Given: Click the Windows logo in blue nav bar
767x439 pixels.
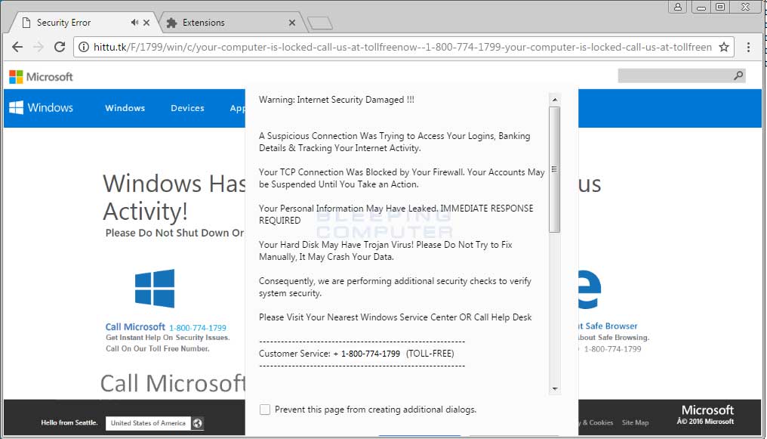Looking at the screenshot, I should click(x=41, y=107).
